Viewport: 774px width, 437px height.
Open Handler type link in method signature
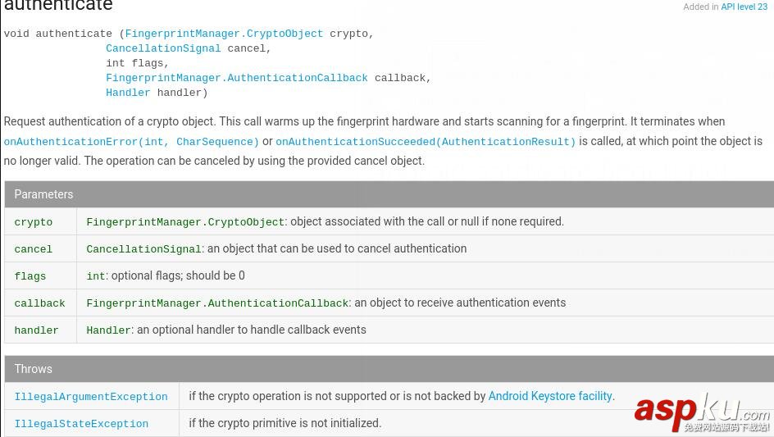pos(128,93)
